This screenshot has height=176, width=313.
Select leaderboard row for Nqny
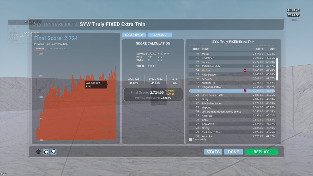pyautogui.click(x=232, y=99)
